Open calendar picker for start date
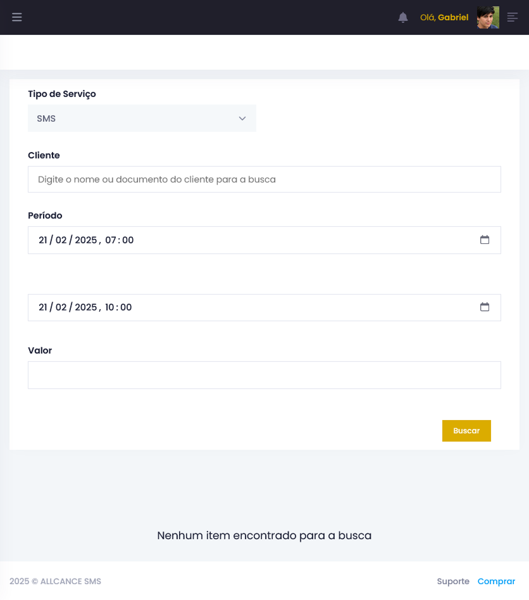The image size is (529, 600). [x=485, y=240]
